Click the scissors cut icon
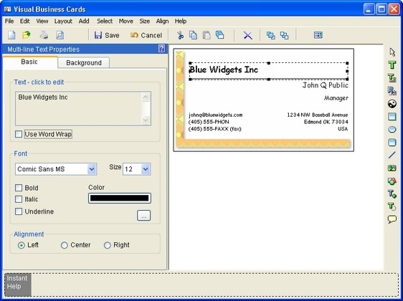 pos(180,35)
